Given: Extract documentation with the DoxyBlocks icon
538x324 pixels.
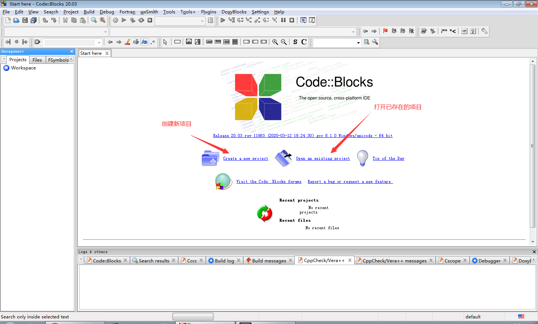Looking at the screenshot, I should 424,31.
